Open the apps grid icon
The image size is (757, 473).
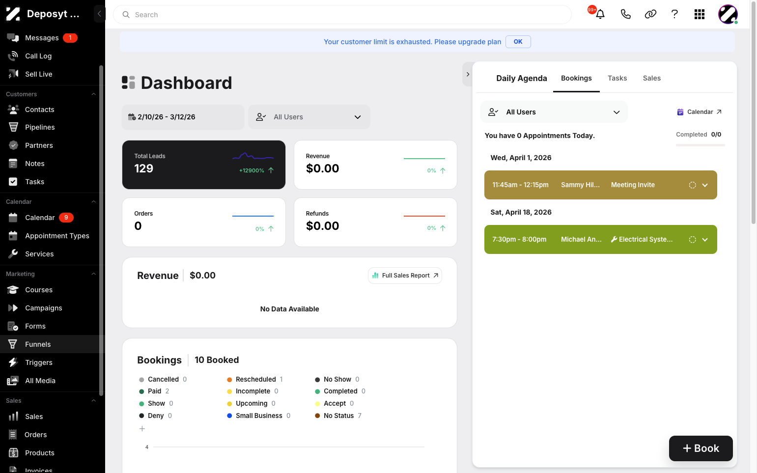[700, 14]
